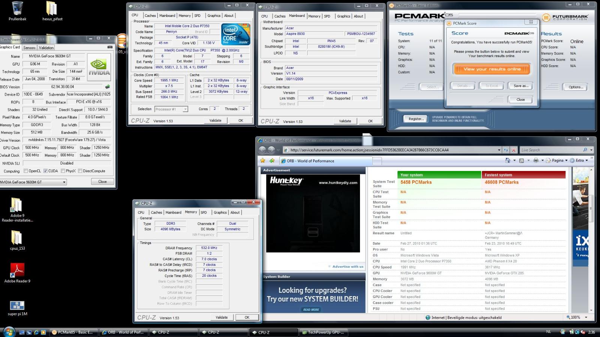Open SPD tab in Mainboard CPU-Z window
Image resolution: width=600 pixels, height=337 pixels.
coord(327,16)
